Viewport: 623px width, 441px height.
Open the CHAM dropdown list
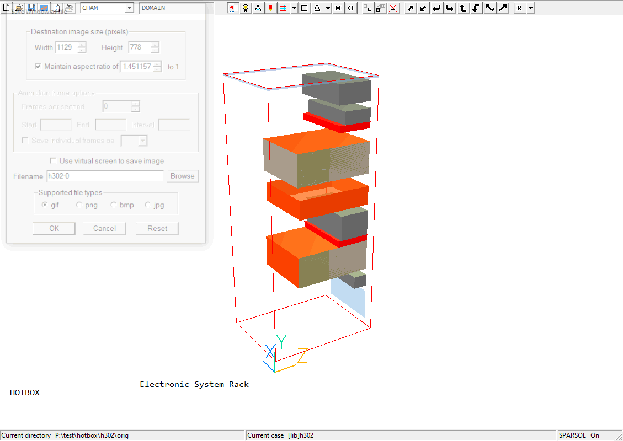point(129,8)
